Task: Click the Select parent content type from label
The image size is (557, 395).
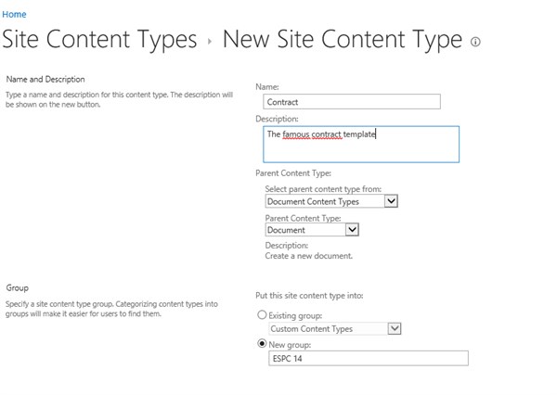Action: click(323, 189)
